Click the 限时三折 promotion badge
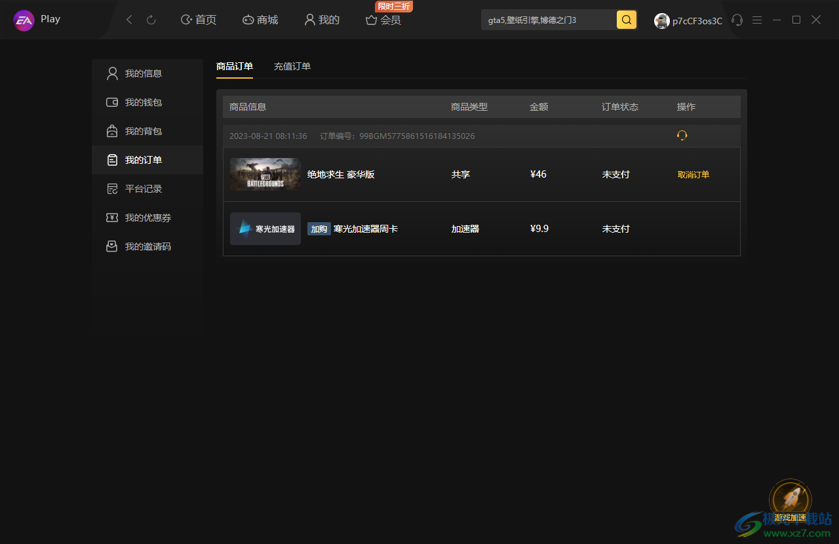This screenshot has height=544, width=839. pyautogui.click(x=394, y=7)
